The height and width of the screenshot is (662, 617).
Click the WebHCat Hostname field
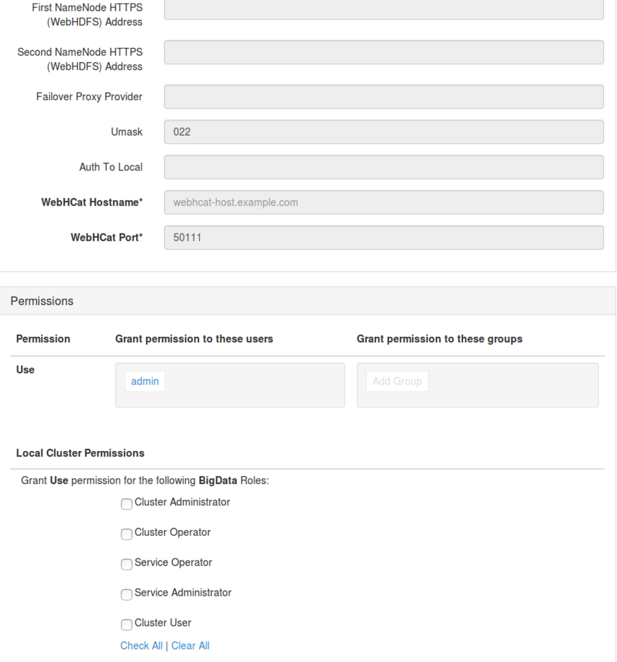coord(383,202)
